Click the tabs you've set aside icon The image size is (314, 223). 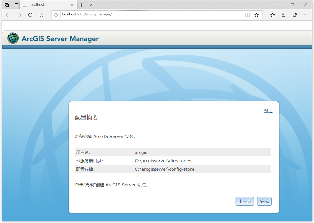coord(7,5)
